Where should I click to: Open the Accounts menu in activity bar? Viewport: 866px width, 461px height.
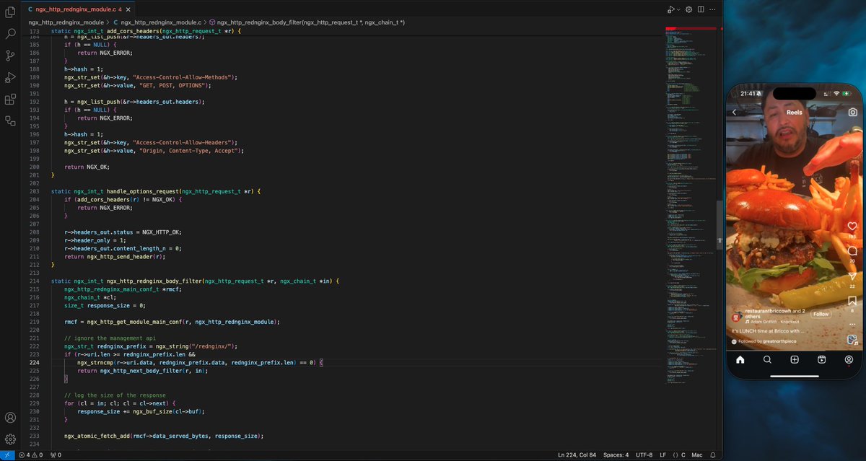coord(10,418)
